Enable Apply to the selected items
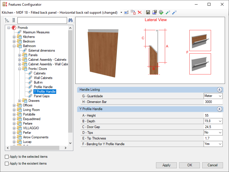The image size is (229, 172). pos(7,157)
